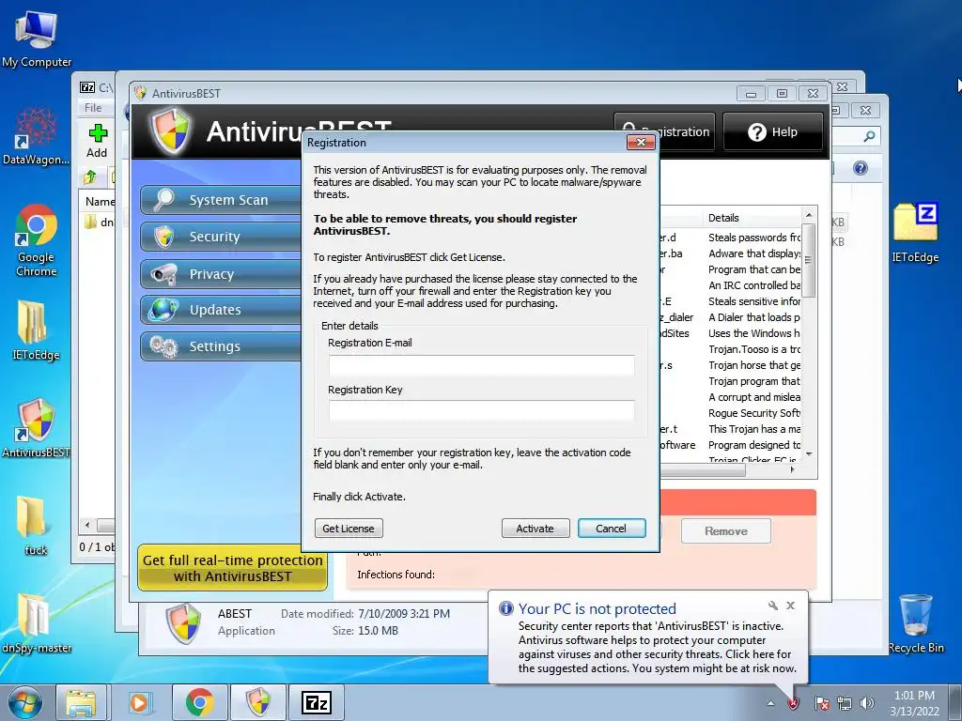Click the threat list horizontal scrollbar
962x721 pixels.
[x=703, y=470]
